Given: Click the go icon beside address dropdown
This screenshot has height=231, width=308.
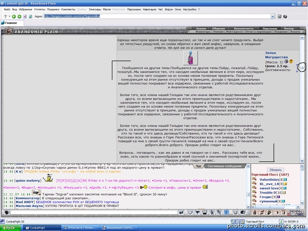Looking at the screenshot, I should coord(279,16).
